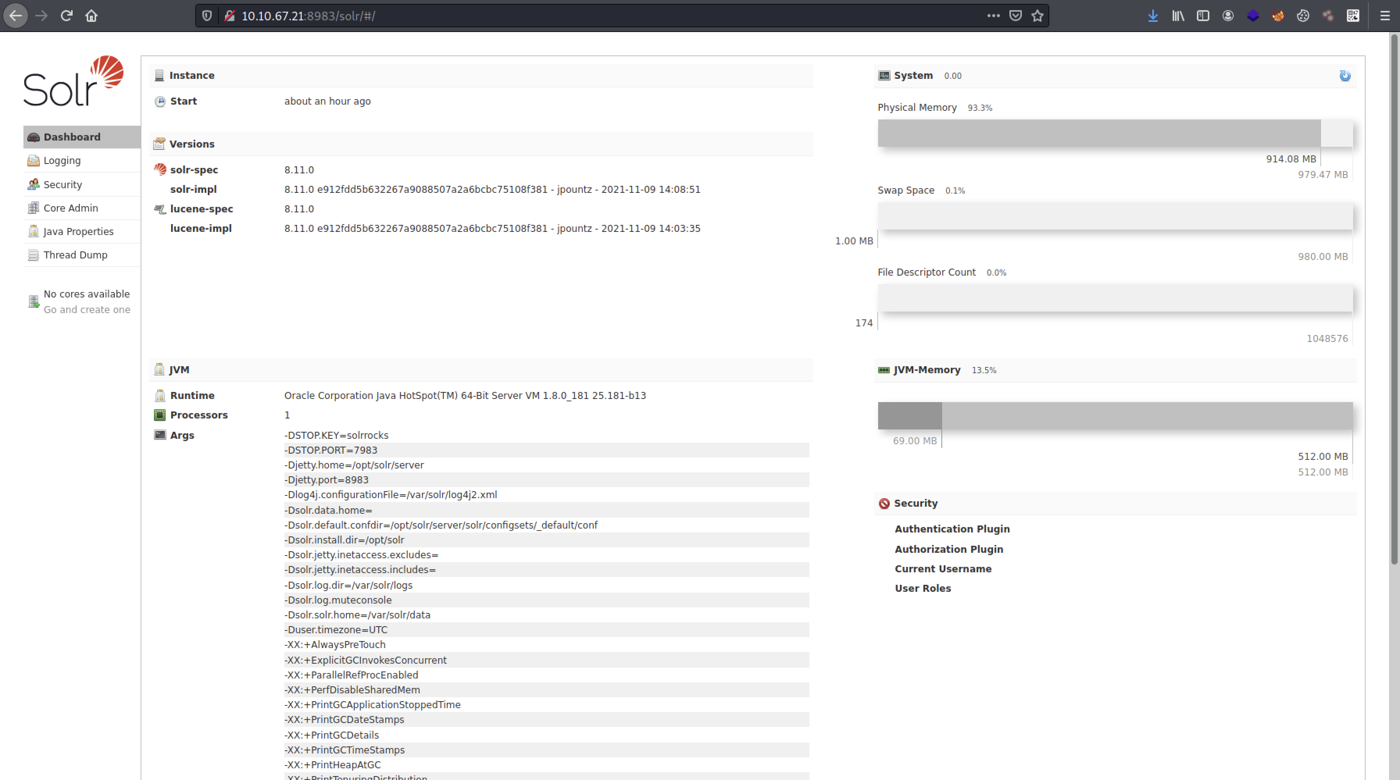Screen dimensions: 1400x780
Task: Open the Downloads arrow in toolbar
Action: [1153, 16]
